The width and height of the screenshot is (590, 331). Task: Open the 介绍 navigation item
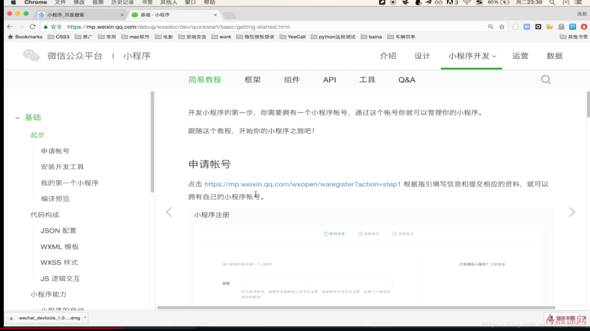pyautogui.click(x=388, y=56)
